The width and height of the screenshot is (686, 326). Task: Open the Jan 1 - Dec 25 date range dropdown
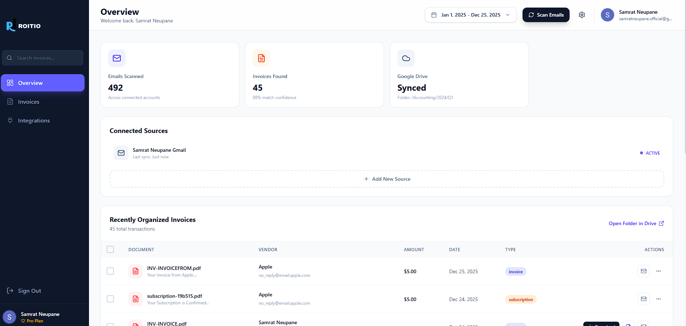470,15
